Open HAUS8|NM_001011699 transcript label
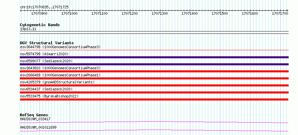The image size is (298, 135). [38, 127]
